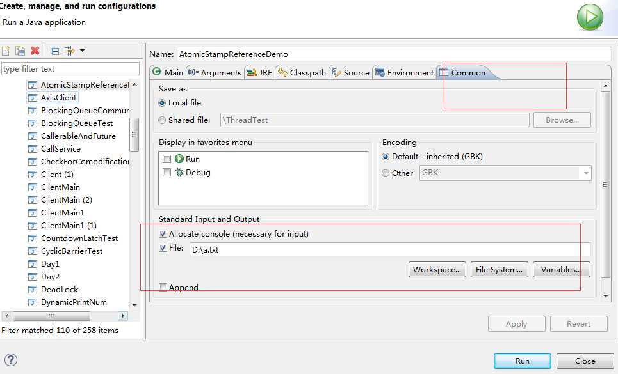Click Duplicate launch configuration icon
The height and width of the screenshot is (374, 618).
20,51
